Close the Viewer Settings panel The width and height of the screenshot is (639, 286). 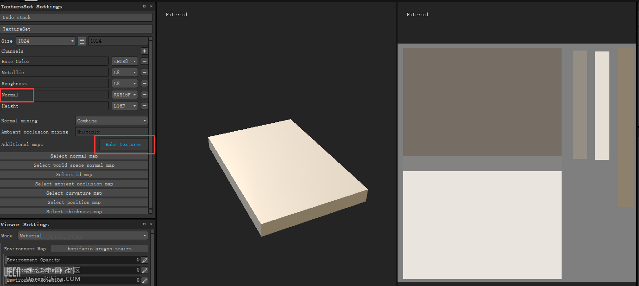[151, 224]
